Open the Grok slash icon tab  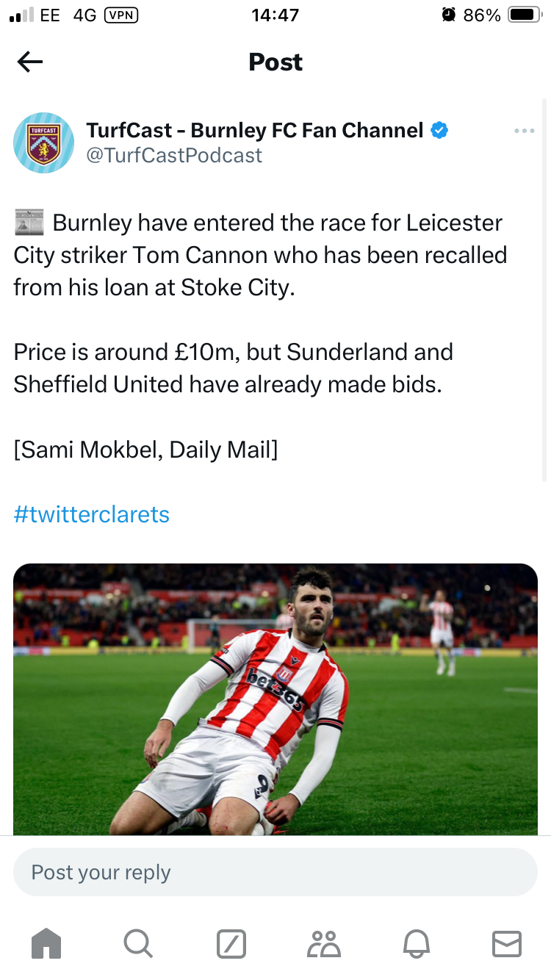[x=231, y=943]
